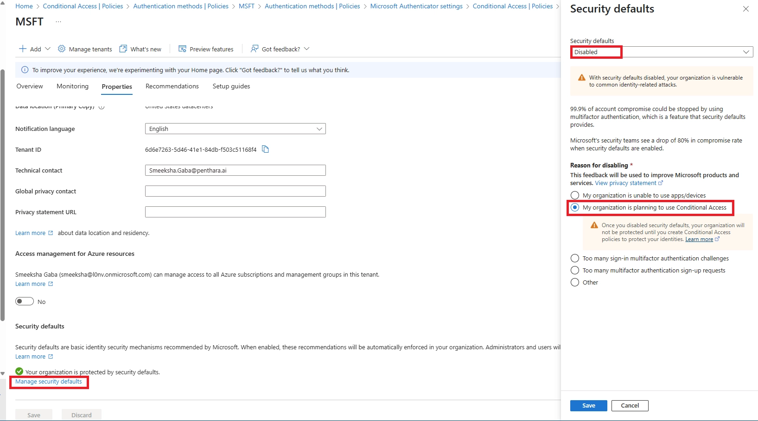
Task: Click the Preview features icon
Action: pos(182,49)
